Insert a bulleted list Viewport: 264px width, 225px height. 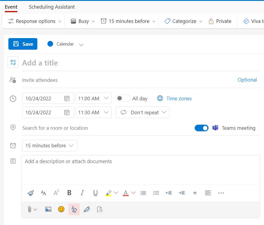click(143, 193)
